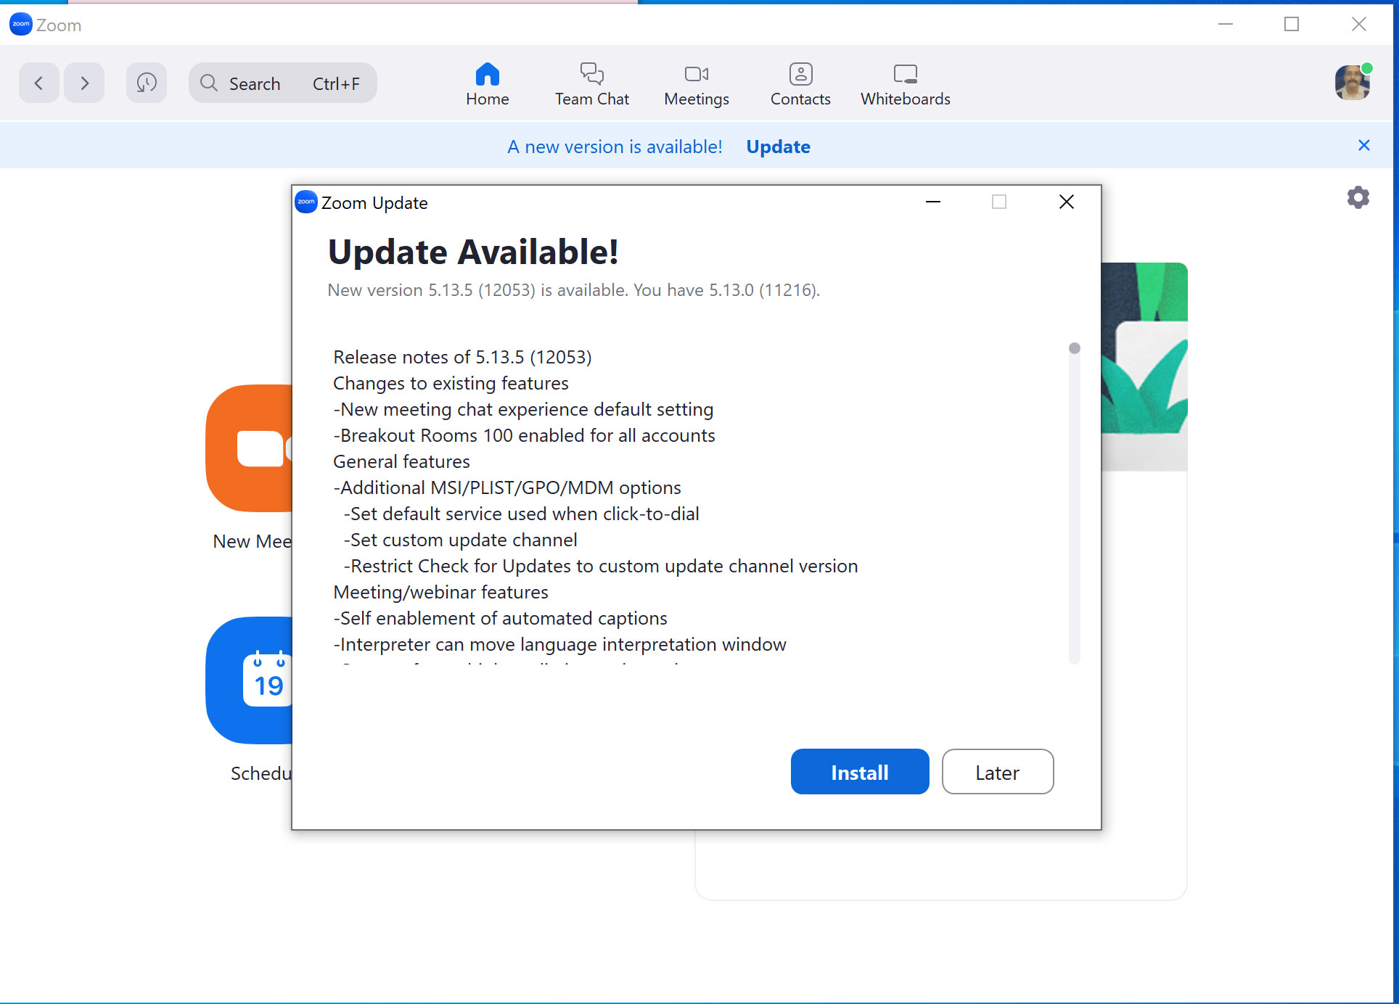Click the Update link in banner
This screenshot has width=1399, height=1004.
(778, 147)
